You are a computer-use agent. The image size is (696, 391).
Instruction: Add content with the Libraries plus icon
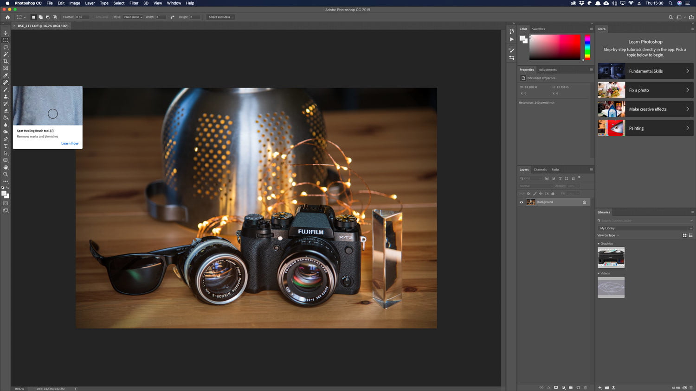click(600, 387)
